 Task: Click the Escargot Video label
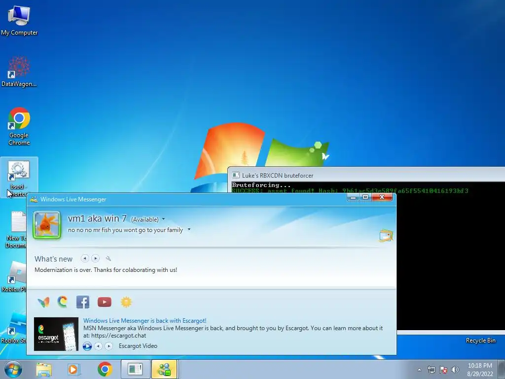point(138,346)
